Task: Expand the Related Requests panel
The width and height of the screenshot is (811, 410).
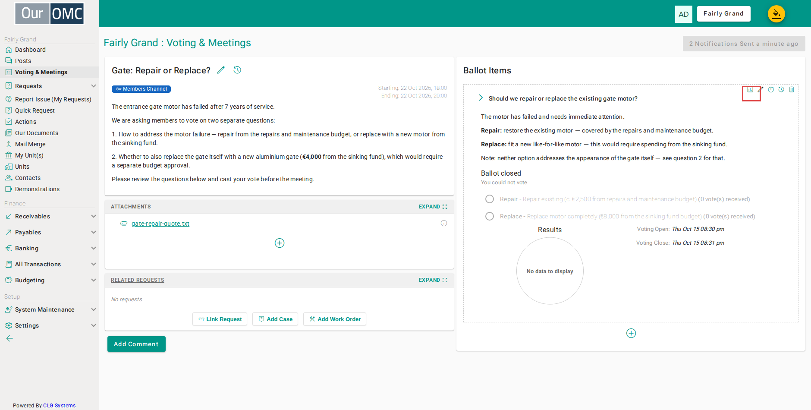Action: [433, 280]
